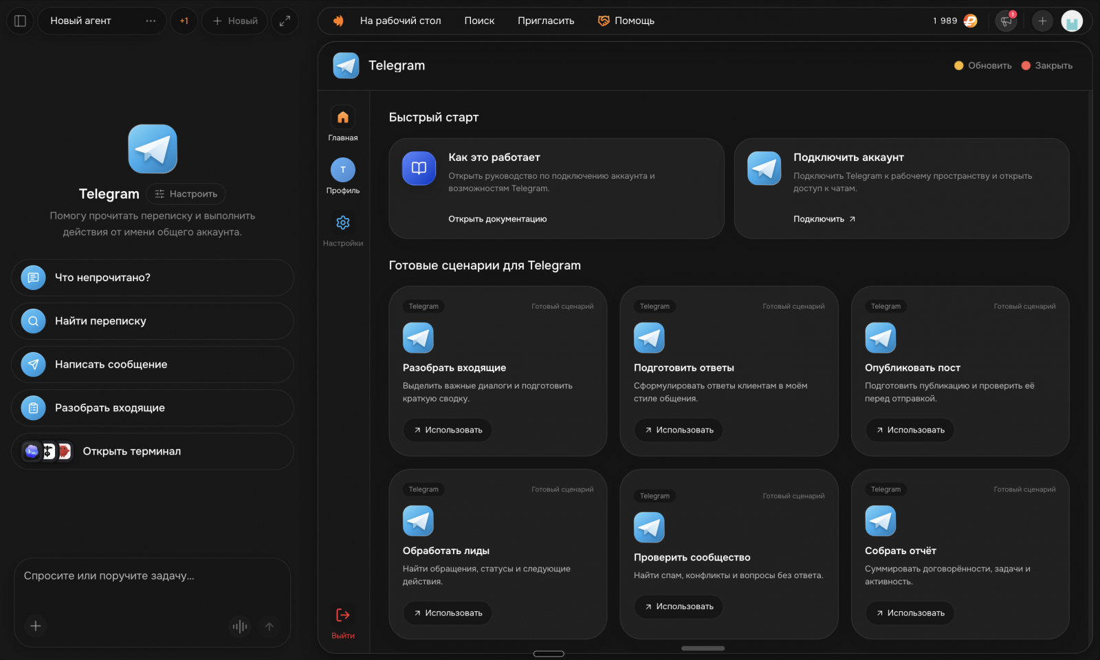The image size is (1100, 660).
Task: Select Разобрать входящие suggestion in the chat panel
Action: pyautogui.click(x=153, y=408)
